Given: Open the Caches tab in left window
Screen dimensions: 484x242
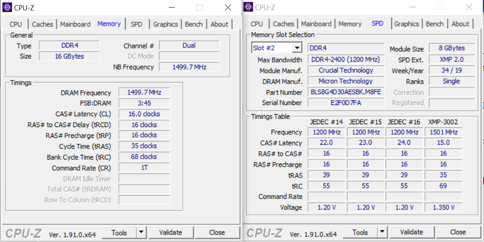Looking at the screenshot, I should pyautogui.click(x=43, y=24).
